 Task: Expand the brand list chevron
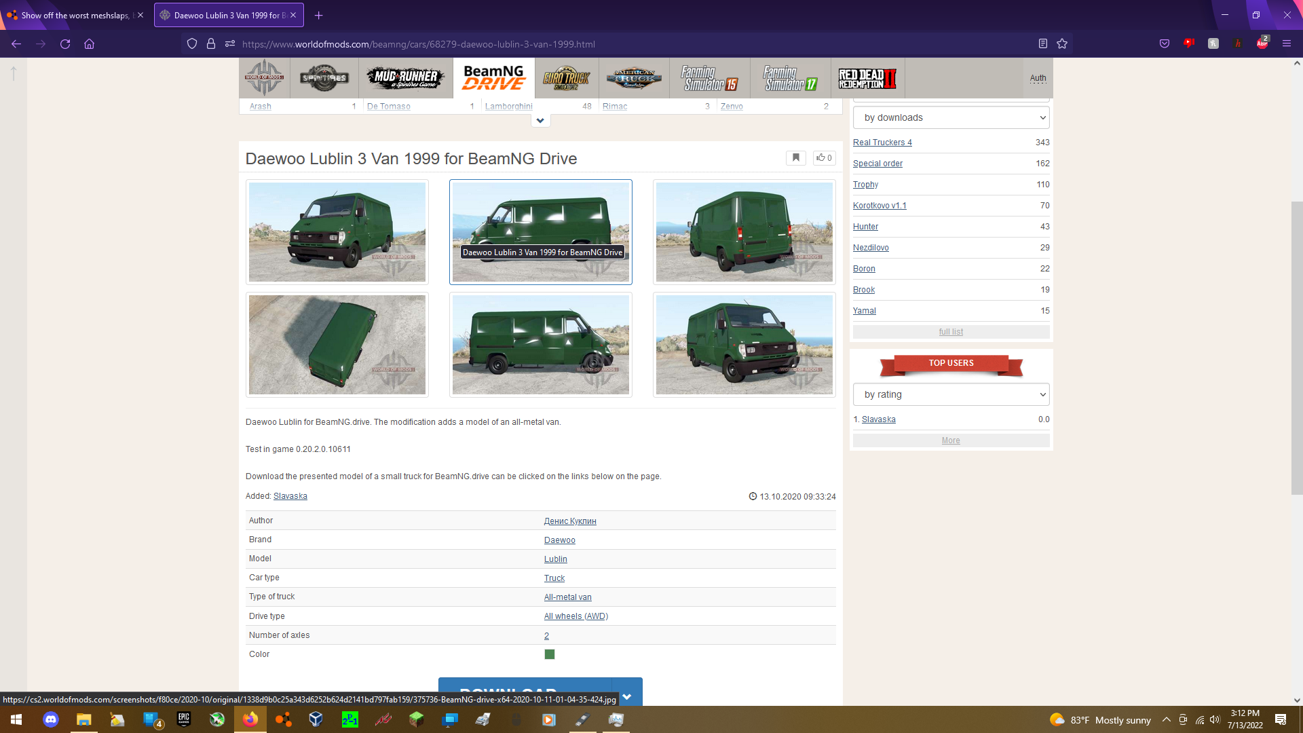pyautogui.click(x=540, y=120)
